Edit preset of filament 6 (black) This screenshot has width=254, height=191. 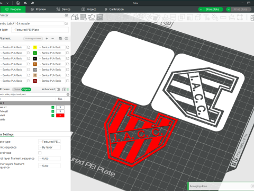(x=68, y=58)
